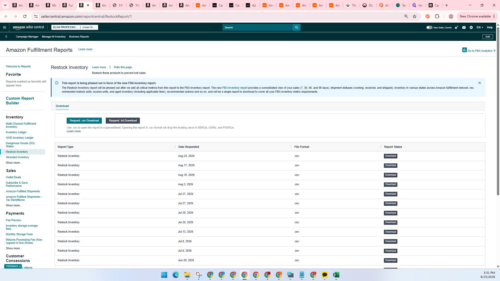Click the site info icon in address bar
The height and width of the screenshot is (281, 500).
coord(36,16)
